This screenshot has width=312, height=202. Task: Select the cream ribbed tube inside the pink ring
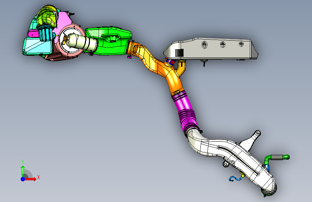(82, 43)
